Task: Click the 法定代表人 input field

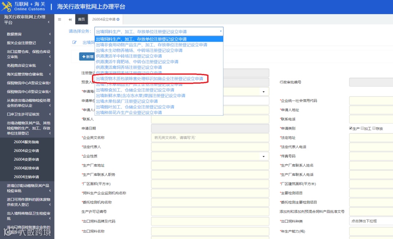Action: [x=210, y=147]
